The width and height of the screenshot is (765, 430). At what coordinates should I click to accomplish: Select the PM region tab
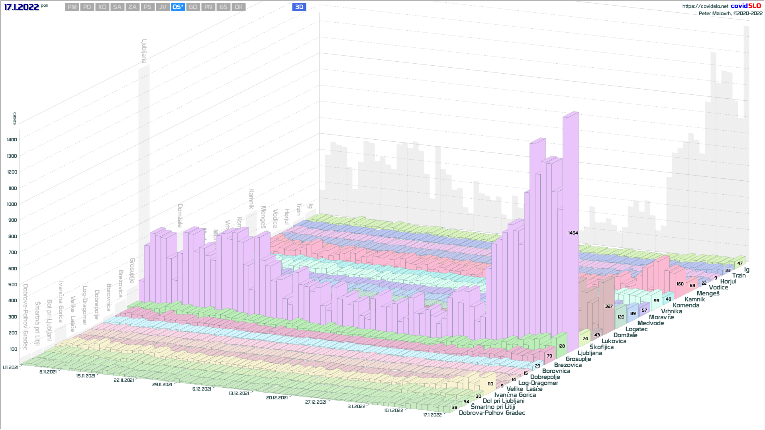pos(72,7)
